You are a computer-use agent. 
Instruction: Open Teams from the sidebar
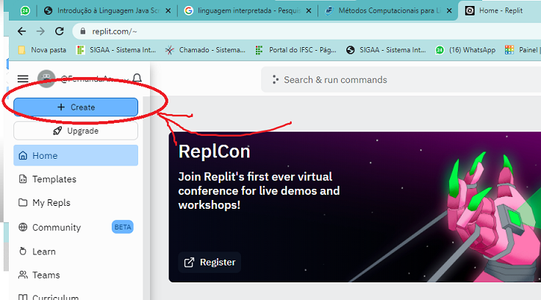46,275
